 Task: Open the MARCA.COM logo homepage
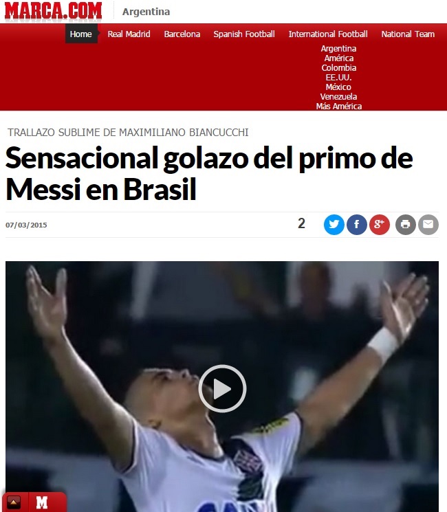tap(53, 11)
